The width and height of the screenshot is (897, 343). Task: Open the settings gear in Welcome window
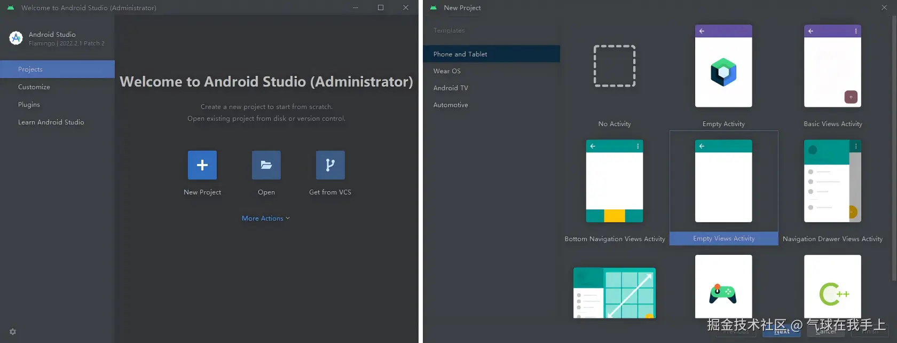(13, 332)
